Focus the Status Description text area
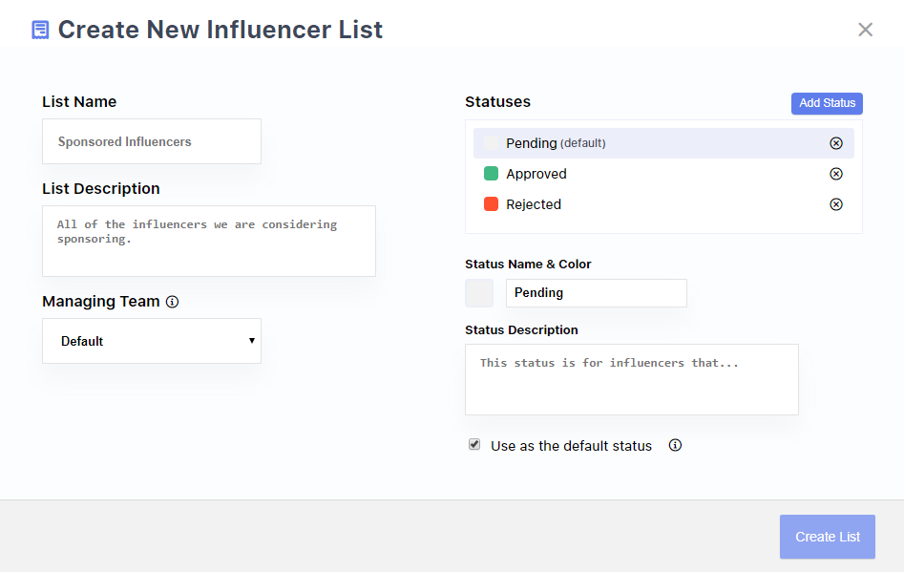The height and width of the screenshot is (572, 904). click(x=632, y=379)
